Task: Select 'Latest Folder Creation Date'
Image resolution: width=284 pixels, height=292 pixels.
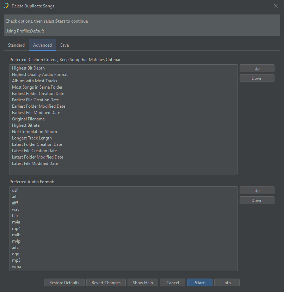Action: 123,144
